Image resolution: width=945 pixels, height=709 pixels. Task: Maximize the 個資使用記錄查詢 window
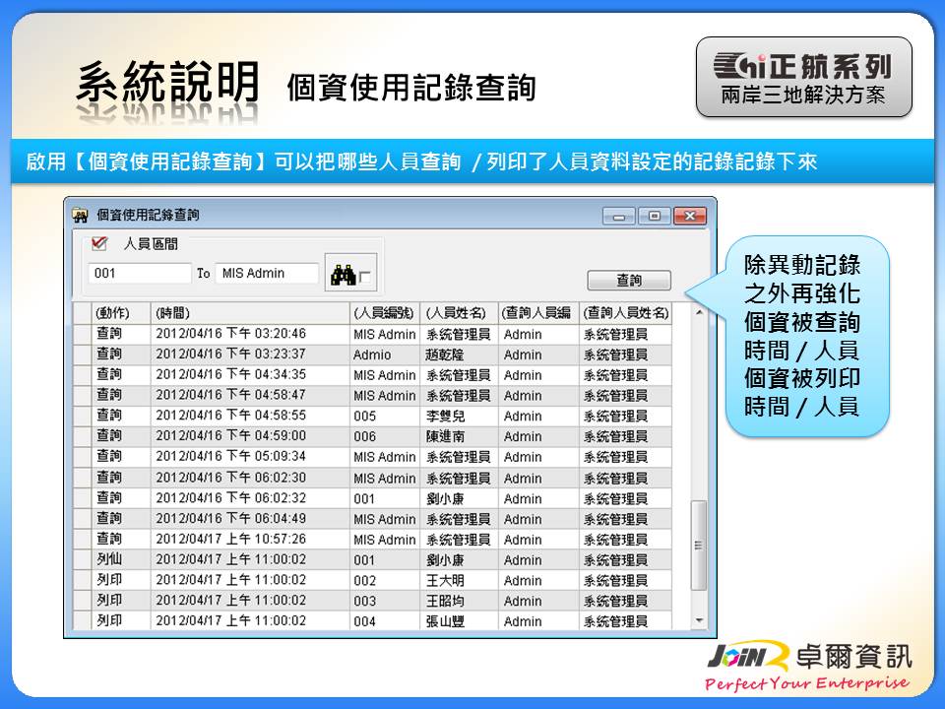click(x=654, y=216)
